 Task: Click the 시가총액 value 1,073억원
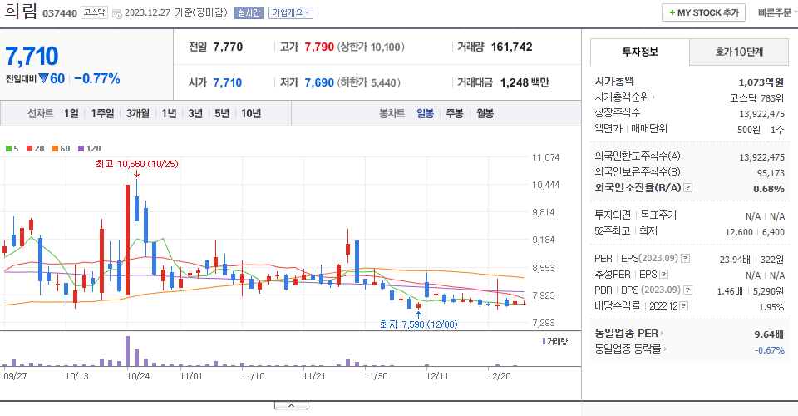(x=761, y=82)
